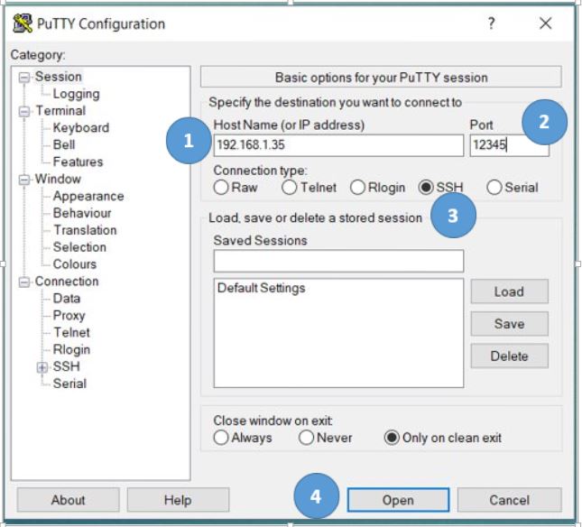Collapse the Session tree node
This screenshot has width=582, height=527.
click(24, 78)
